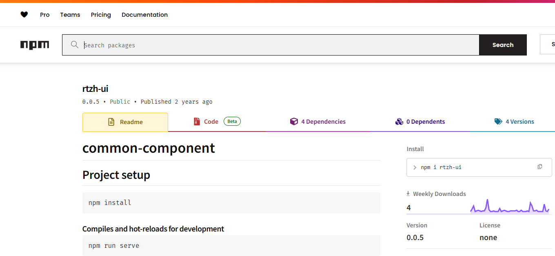Click the Dependents cubes icon
The height and width of the screenshot is (256, 555).
[399, 121]
